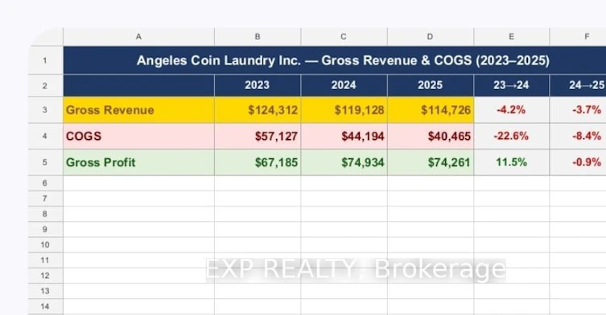Screen dimensions: 606x315
Task: Select column C header
Action: pos(344,37)
